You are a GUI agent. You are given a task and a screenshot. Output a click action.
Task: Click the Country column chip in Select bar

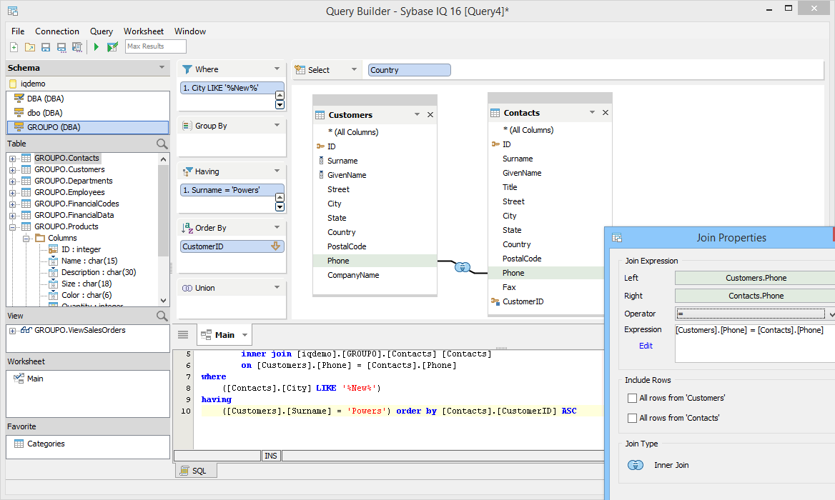coord(410,70)
